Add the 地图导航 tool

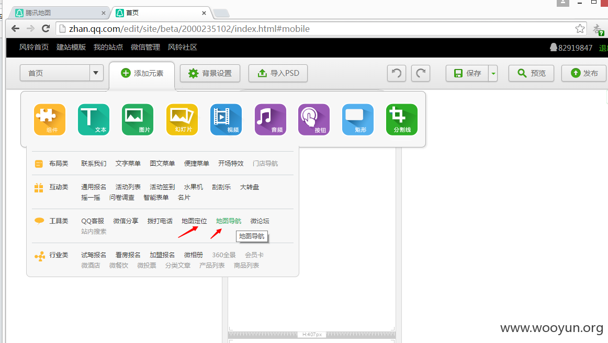tap(228, 221)
